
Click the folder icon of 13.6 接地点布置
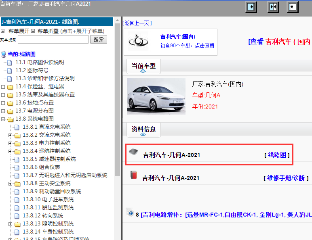coord(10,103)
